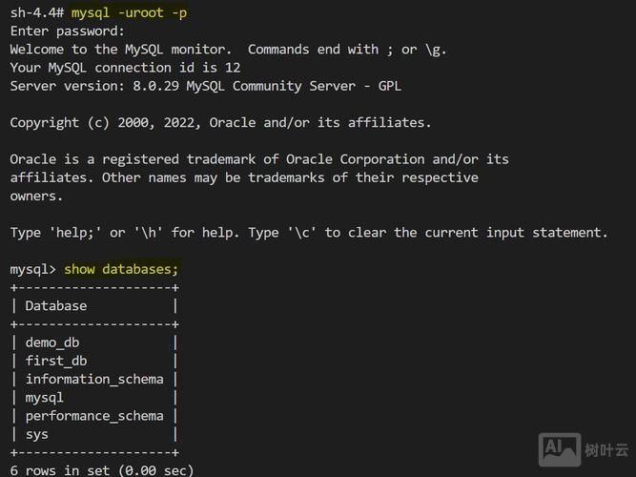Click the Copyright Oracle notice line
The width and height of the screenshot is (636, 477).
point(220,122)
